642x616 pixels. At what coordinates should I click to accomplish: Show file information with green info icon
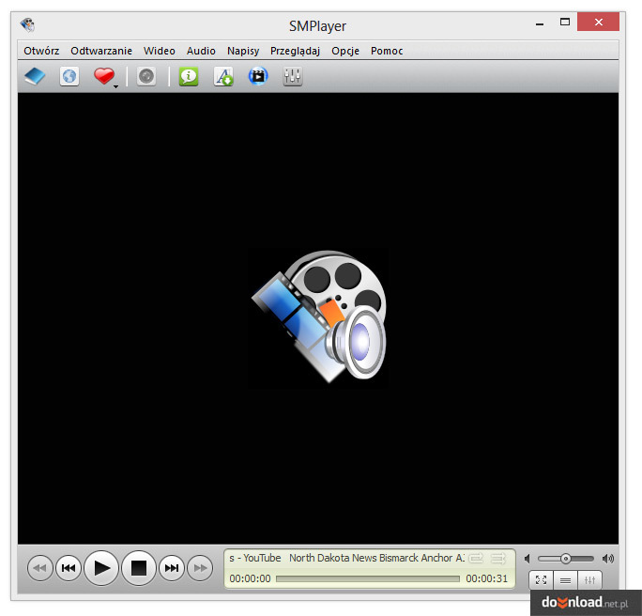pos(189,76)
